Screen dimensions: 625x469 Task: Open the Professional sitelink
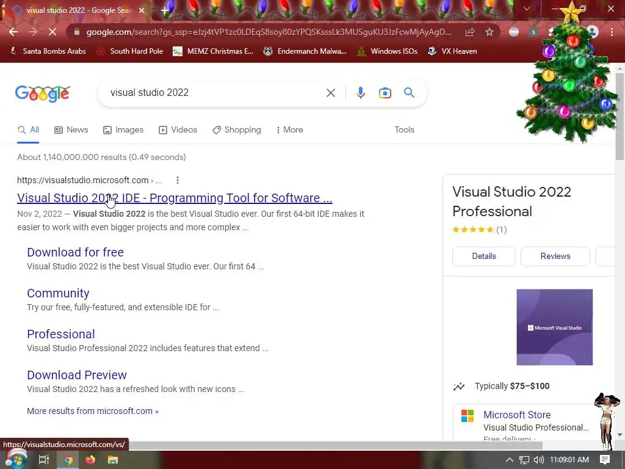pyautogui.click(x=61, y=334)
